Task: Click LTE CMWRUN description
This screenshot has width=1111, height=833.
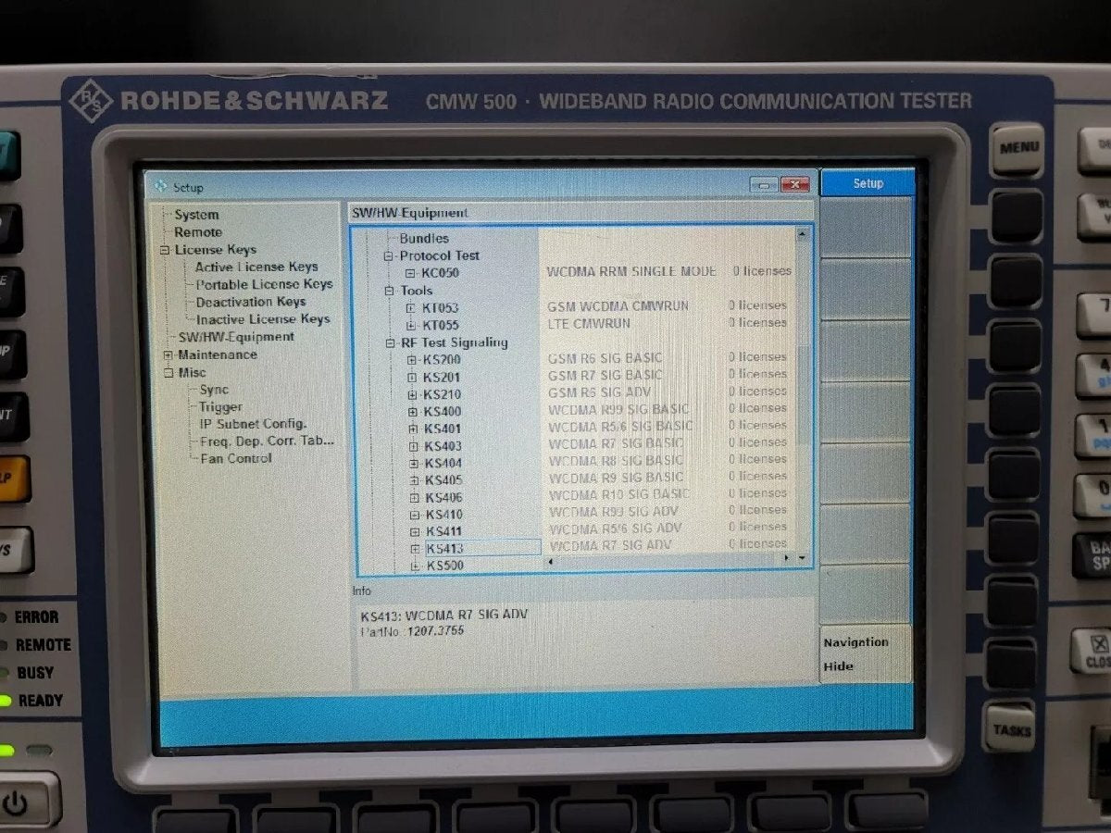Action: click(589, 324)
